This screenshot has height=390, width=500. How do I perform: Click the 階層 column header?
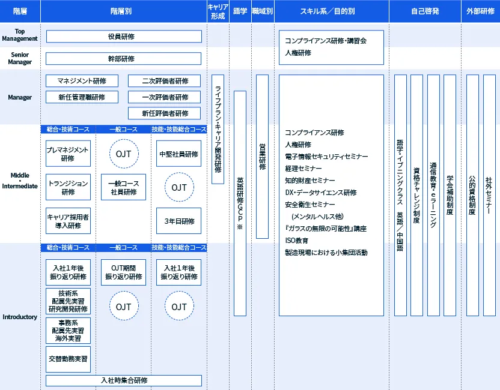tap(20, 11)
